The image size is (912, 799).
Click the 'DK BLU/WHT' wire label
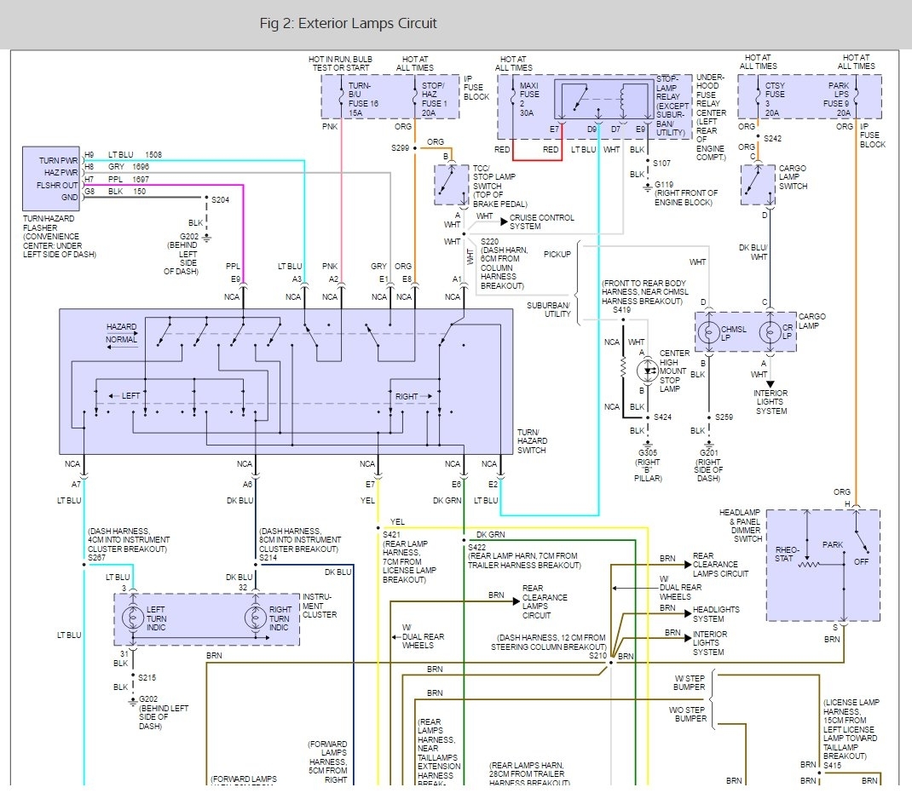click(753, 252)
